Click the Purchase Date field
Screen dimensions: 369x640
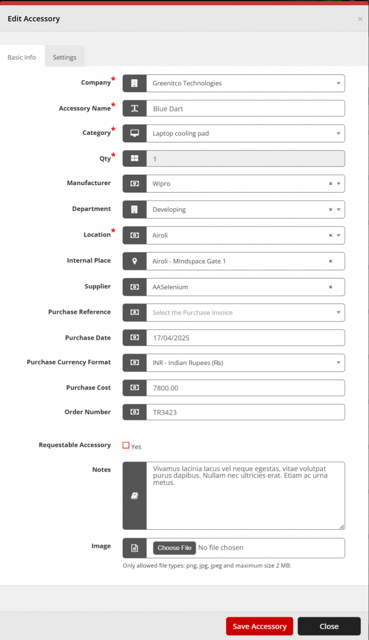pyautogui.click(x=245, y=337)
